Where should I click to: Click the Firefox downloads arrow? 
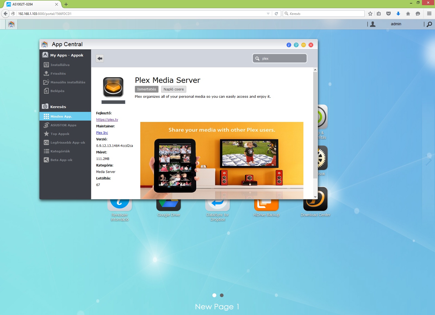tap(398, 14)
